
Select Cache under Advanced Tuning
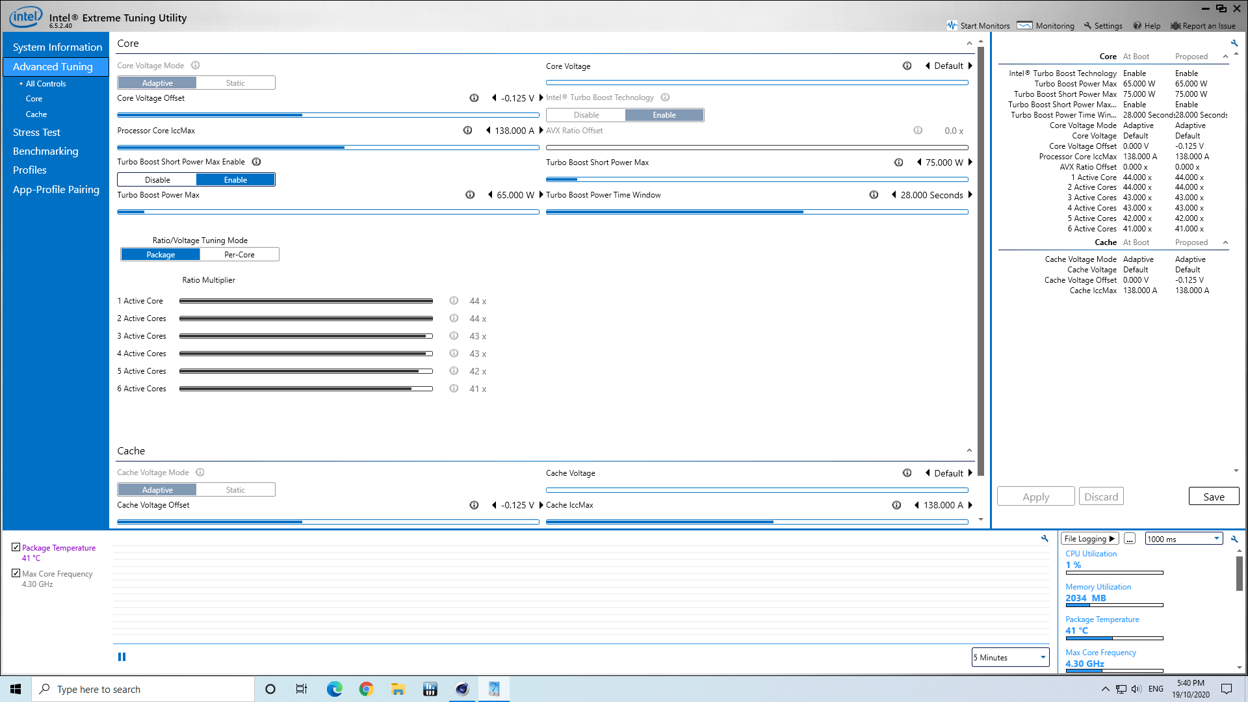pyautogui.click(x=36, y=114)
